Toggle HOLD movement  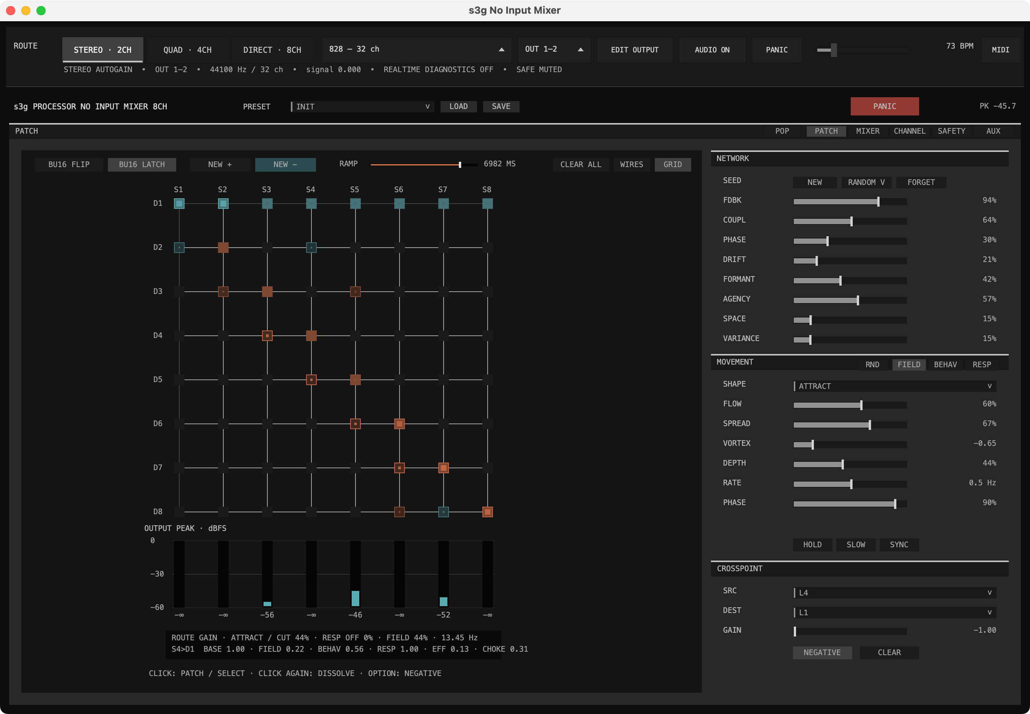coord(812,545)
